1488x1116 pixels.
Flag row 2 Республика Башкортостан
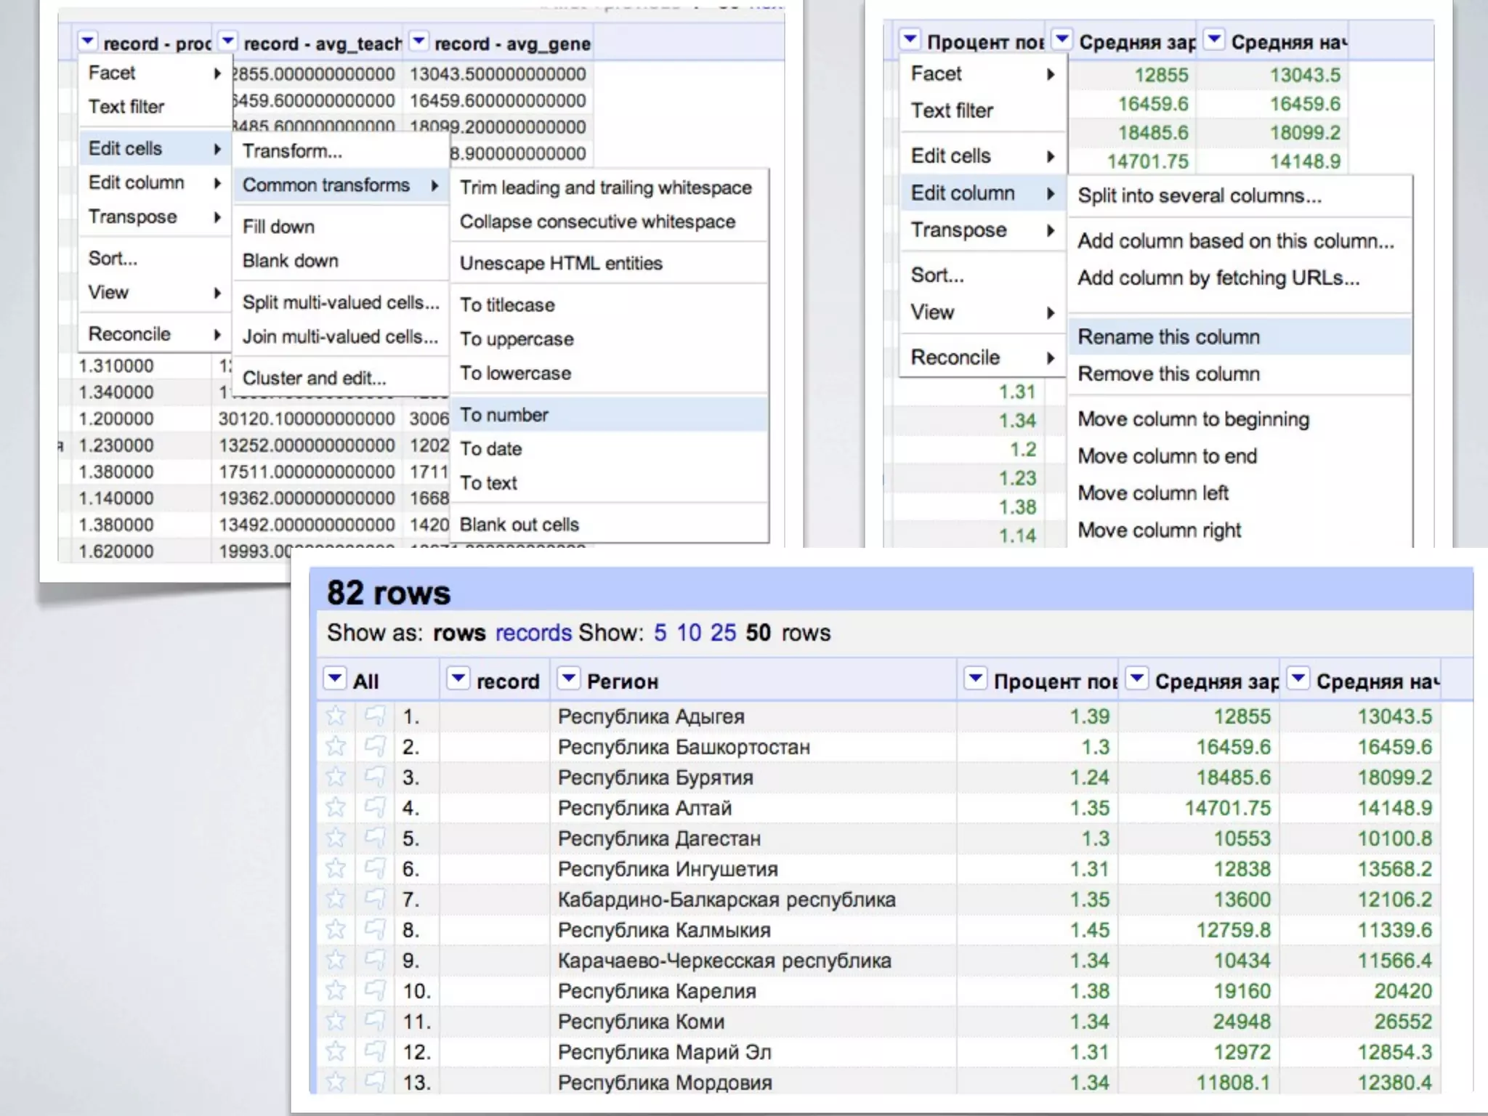375,747
